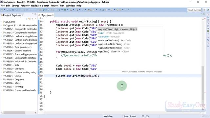The width and height of the screenshot is (210, 118).
Task: Open the Project menu
Action: pyautogui.click(x=54, y=6)
